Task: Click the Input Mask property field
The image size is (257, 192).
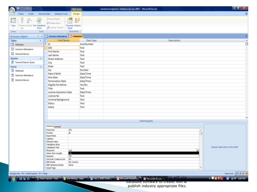Action: point(134,136)
